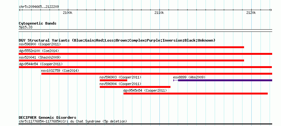Click the nsv1032759 (Coe2014) red bar
Viewport: 281px width, 126px height.
click(157, 74)
